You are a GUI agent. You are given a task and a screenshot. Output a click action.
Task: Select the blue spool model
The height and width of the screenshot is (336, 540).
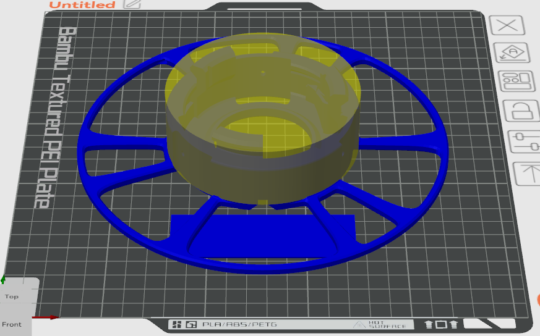264,237
